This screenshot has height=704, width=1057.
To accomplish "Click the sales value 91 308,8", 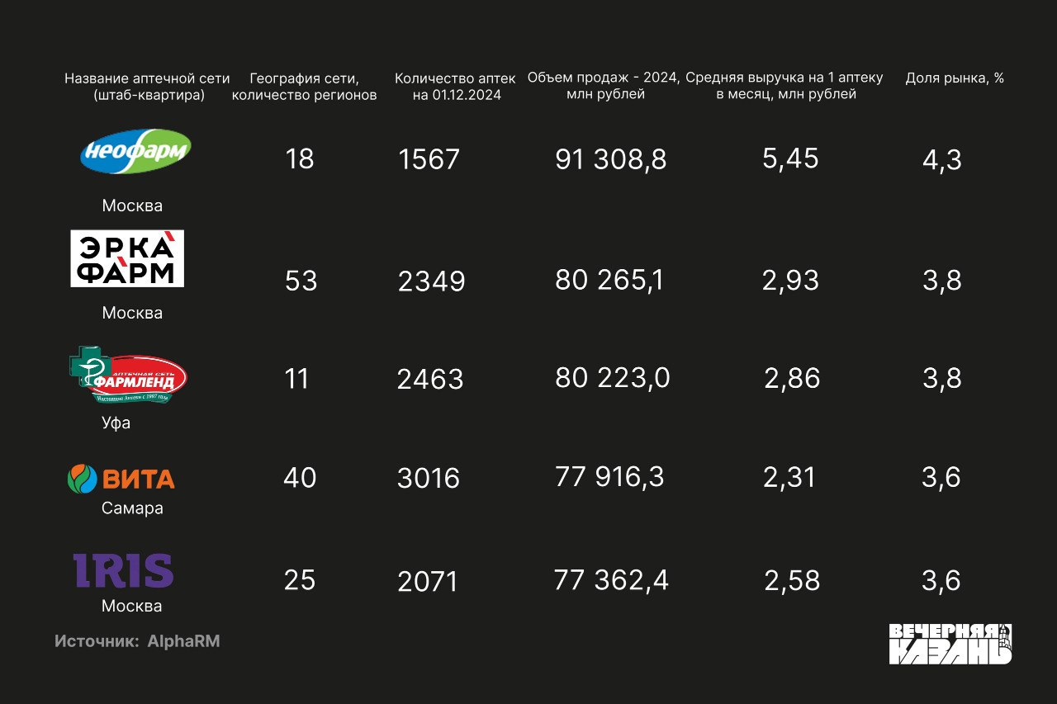I will click(x=611, y=159).
